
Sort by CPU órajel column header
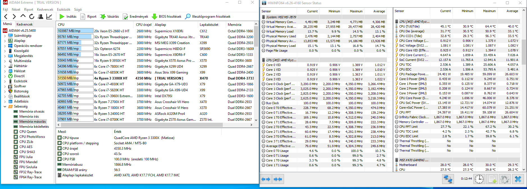pyautogui.click(x=144, y=24)
